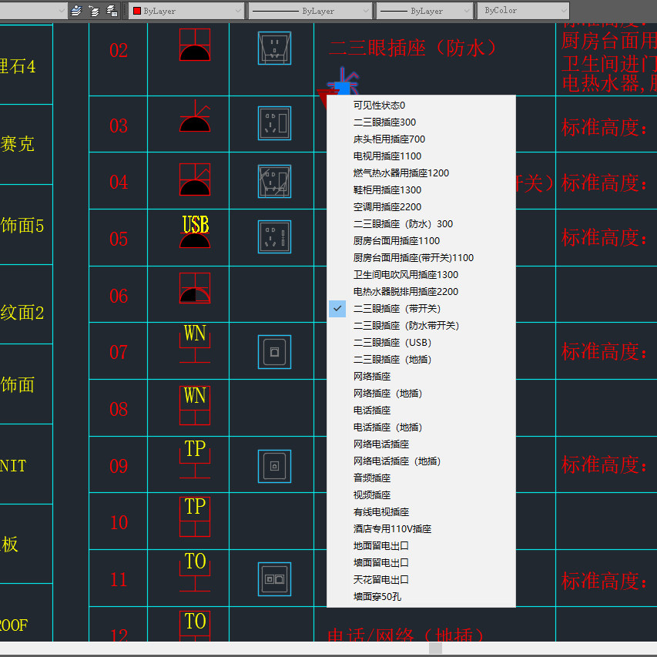Image resolution: width=657 pixels, height=657 pixels.
Task: Click the WN floor socket symbol in row 08
Action: 195,406
